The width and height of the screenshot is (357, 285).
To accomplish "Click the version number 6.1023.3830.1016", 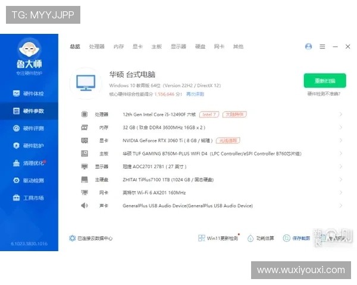I will coord(29,243).
